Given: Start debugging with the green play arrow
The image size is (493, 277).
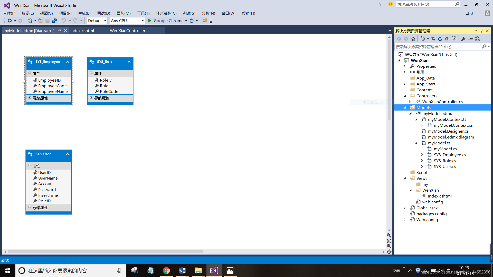Looking at the screenshot, I should [149, 21].
